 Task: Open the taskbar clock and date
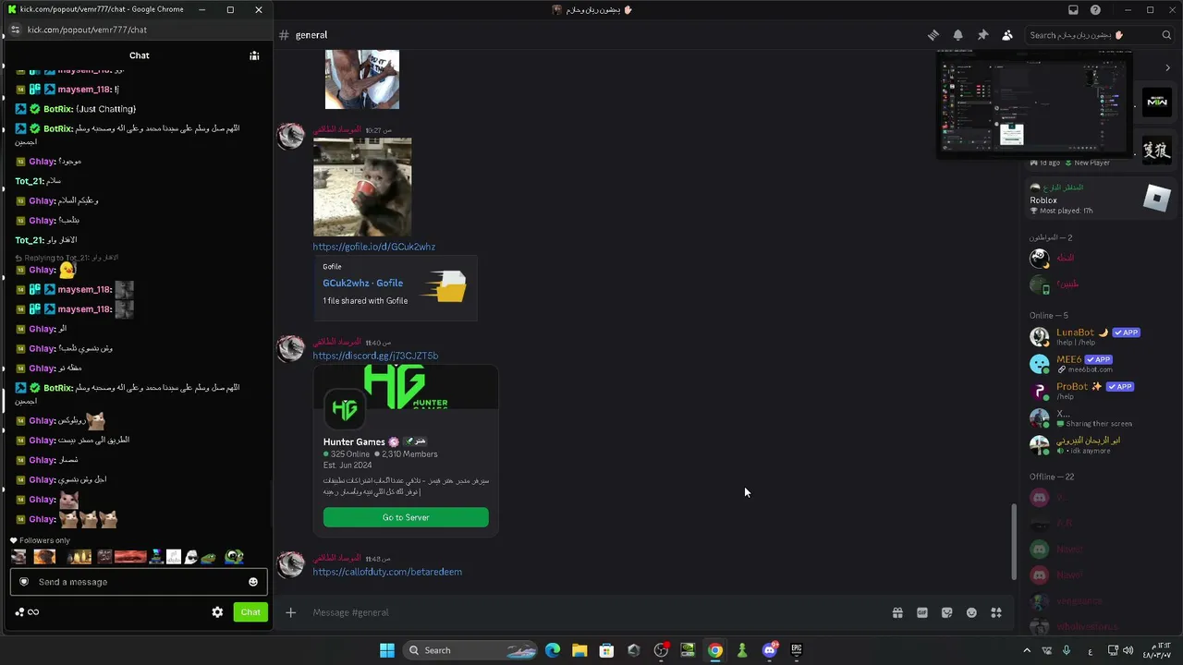point(1157,650)
